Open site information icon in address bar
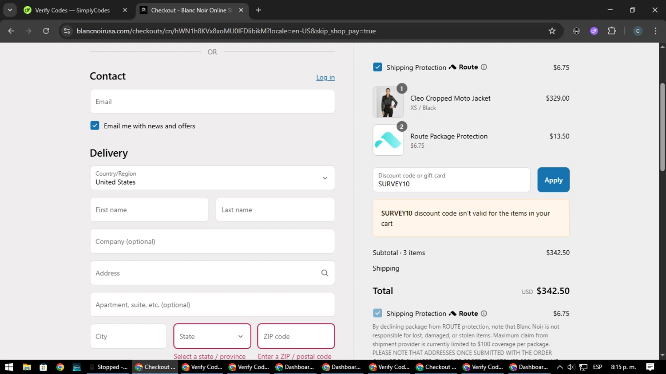666x374 pixels. tap(67, 31)
